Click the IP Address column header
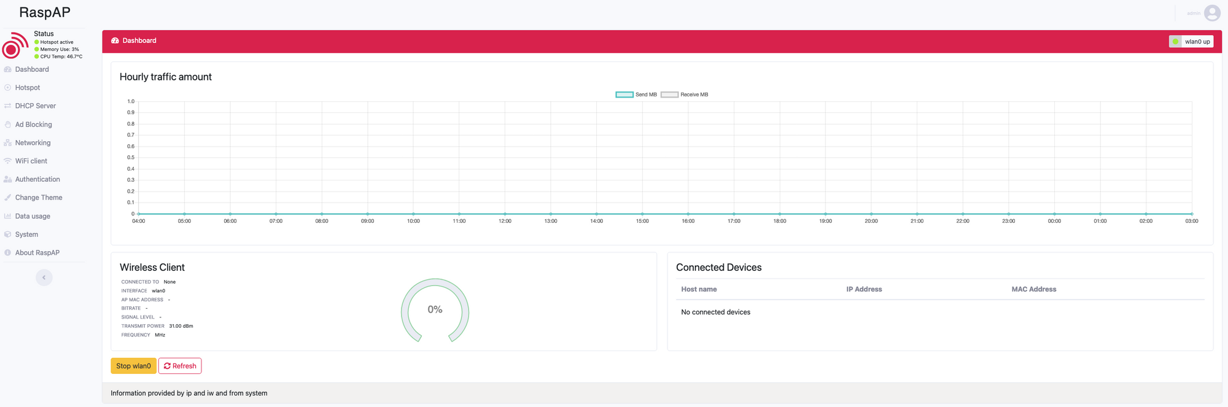This screenshot has width=1228, height=407. click(x=864, y=289)
